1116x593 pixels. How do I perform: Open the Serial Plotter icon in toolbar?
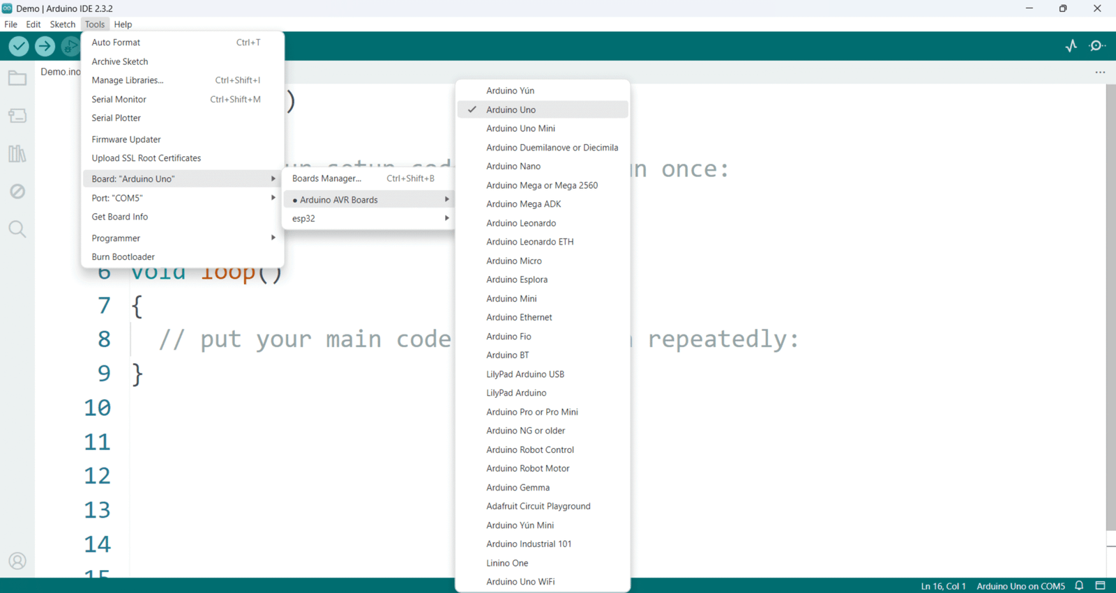[1071, 46]
